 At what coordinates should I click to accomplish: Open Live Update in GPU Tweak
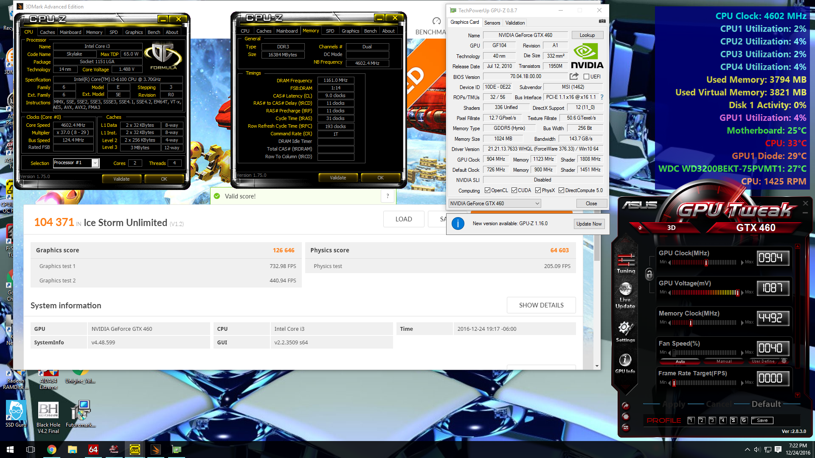[625, 296]
